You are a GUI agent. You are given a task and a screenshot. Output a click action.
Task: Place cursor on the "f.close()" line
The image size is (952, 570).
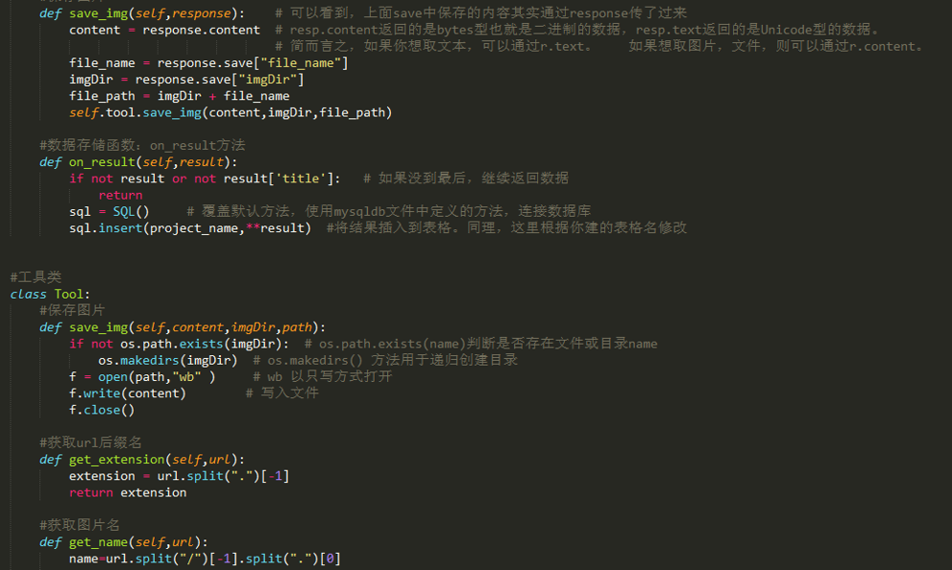[x=101, y=410]
